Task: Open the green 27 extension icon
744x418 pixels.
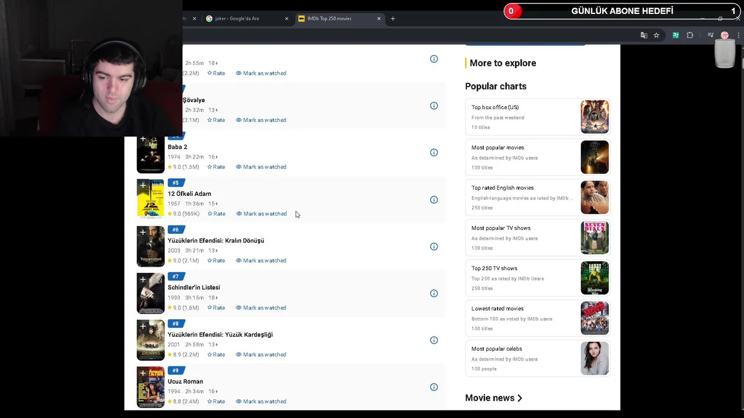Action: click(x=675, y=35)
